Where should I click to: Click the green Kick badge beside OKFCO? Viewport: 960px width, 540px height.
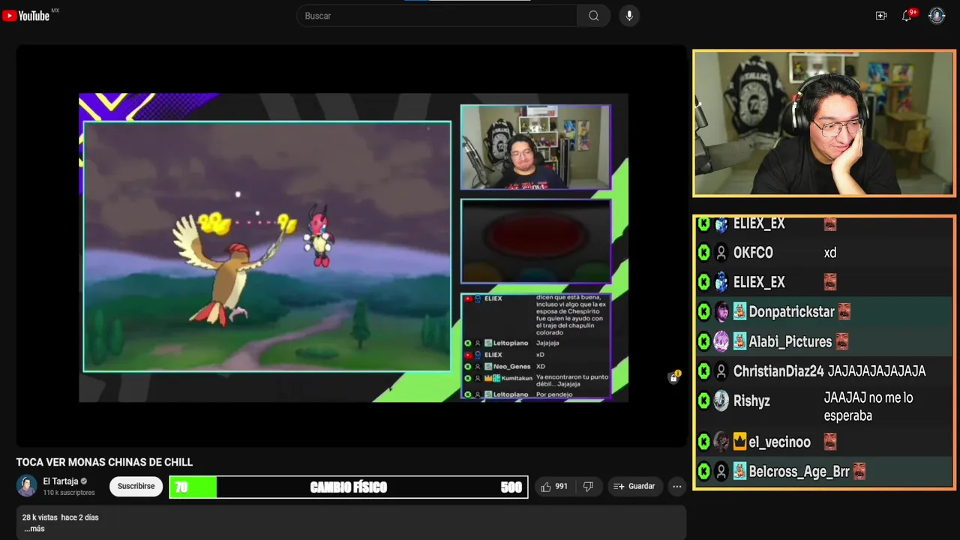click(x=703, y=253)
